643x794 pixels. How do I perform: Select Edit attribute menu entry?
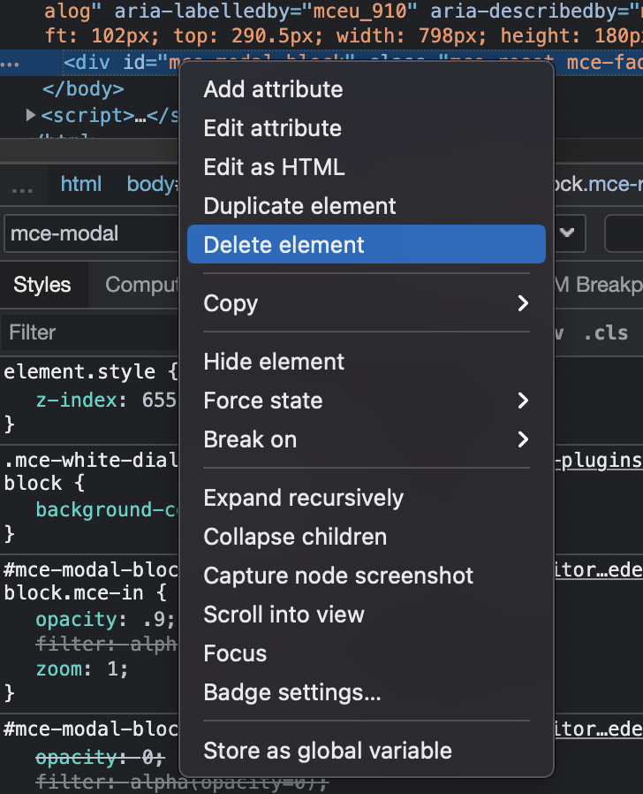367,128
